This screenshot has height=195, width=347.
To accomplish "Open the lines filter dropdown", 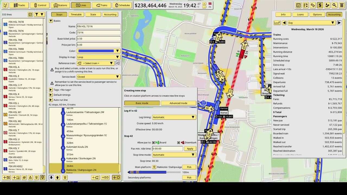I will pos(39,14).
